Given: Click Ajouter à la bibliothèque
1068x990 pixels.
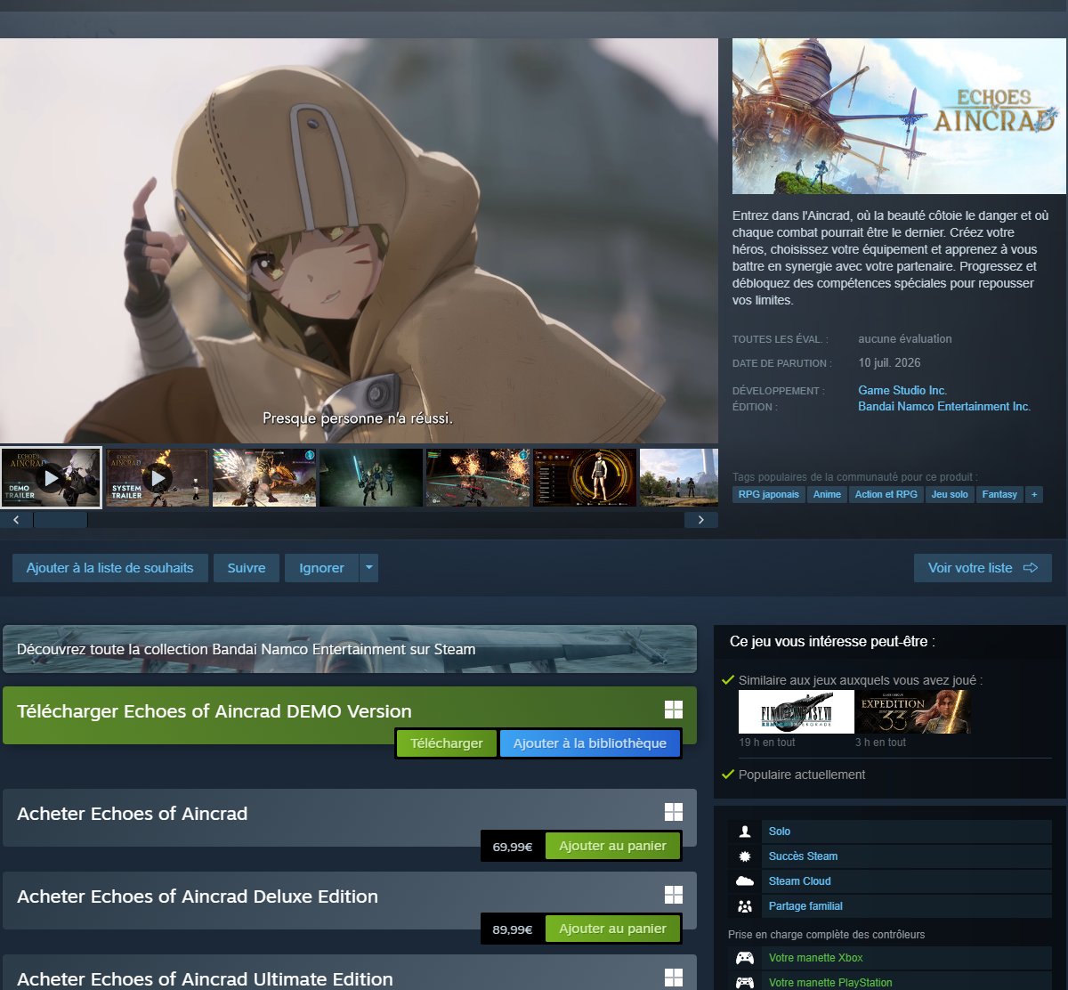Looking at the screenshot, I should 590,743.
